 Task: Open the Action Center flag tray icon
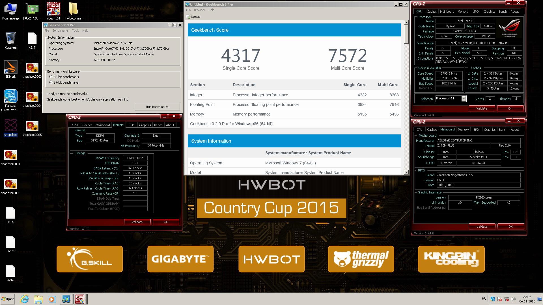pyautogui.click(x=500, y=299)
